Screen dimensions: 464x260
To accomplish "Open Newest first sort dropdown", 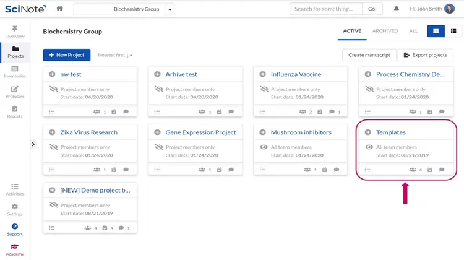I will point(115,55).
